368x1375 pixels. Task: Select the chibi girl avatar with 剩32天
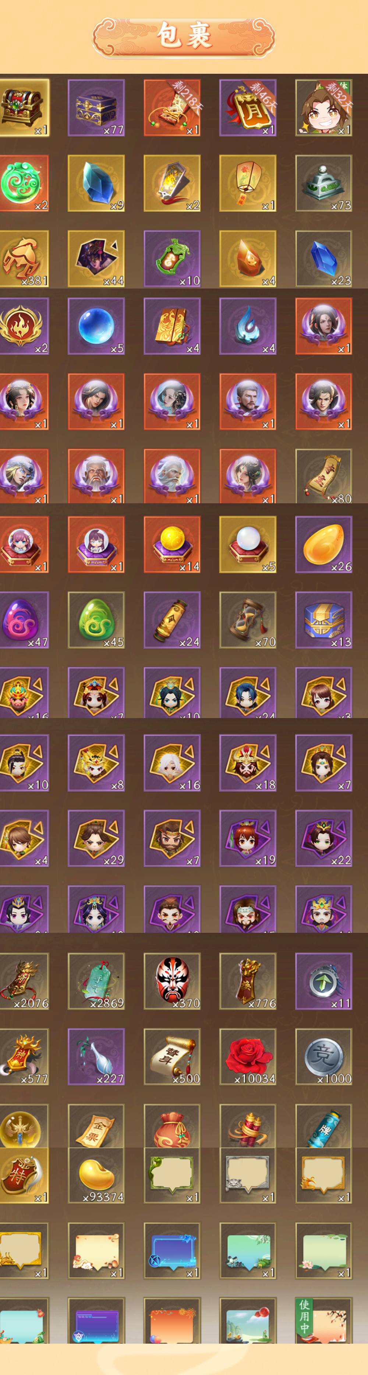324,108
